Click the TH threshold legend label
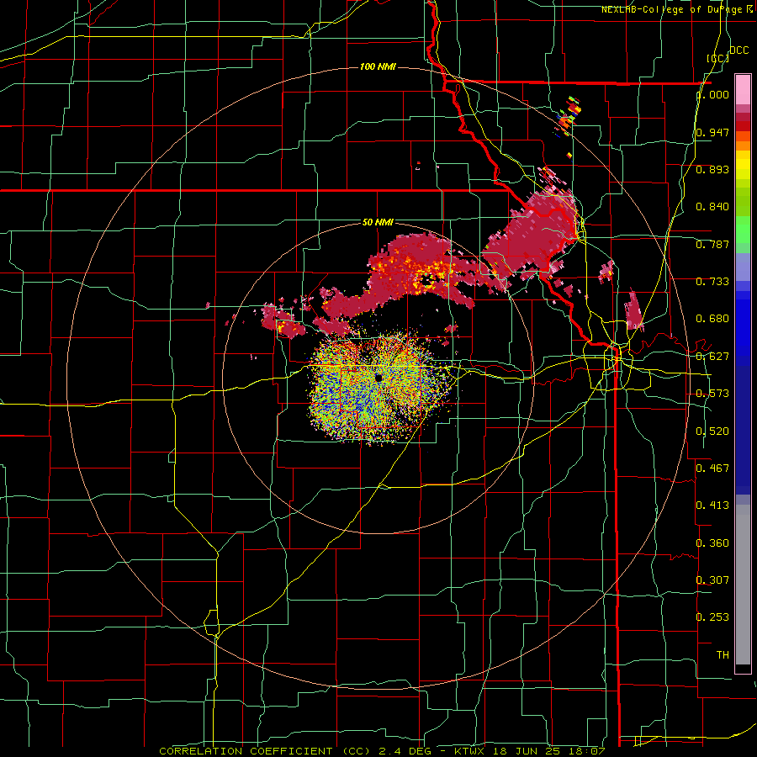The image size is (757, 757). pyautogui.click(x=723, y=654)
